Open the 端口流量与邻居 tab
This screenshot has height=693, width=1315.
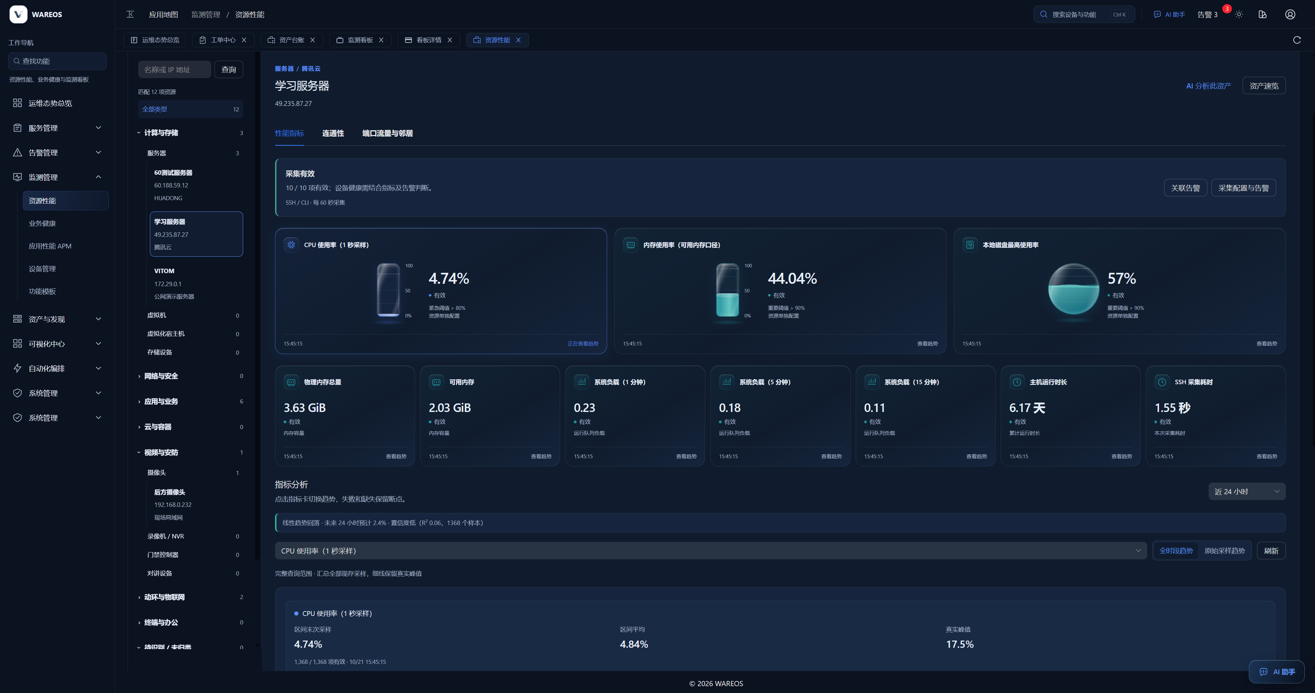coord(388,133)
